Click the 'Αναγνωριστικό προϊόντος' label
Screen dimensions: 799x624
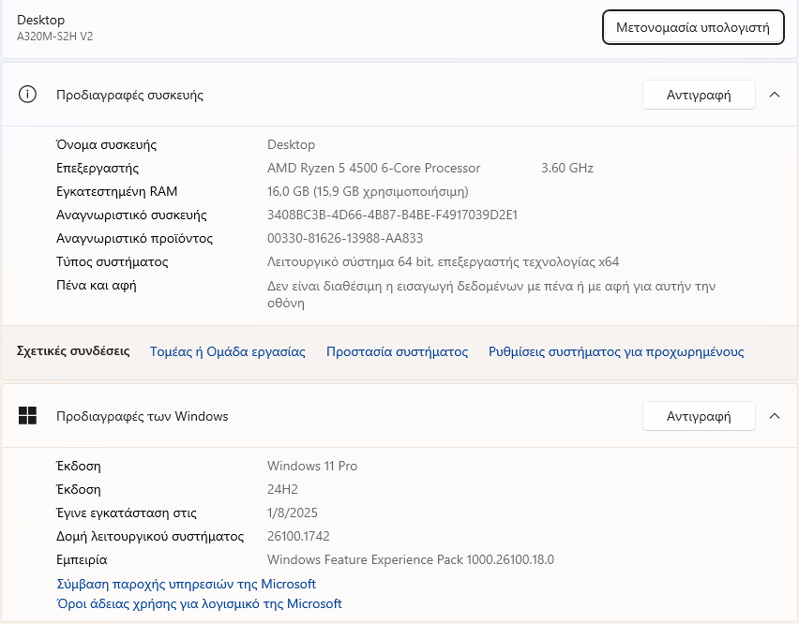click(134, 238)
